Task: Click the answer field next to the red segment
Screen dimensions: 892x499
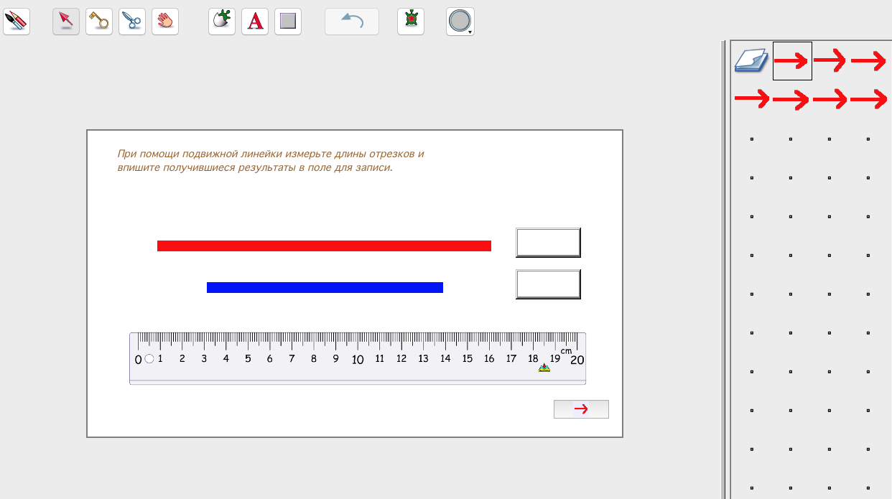Action: click(x=548, y=243)
